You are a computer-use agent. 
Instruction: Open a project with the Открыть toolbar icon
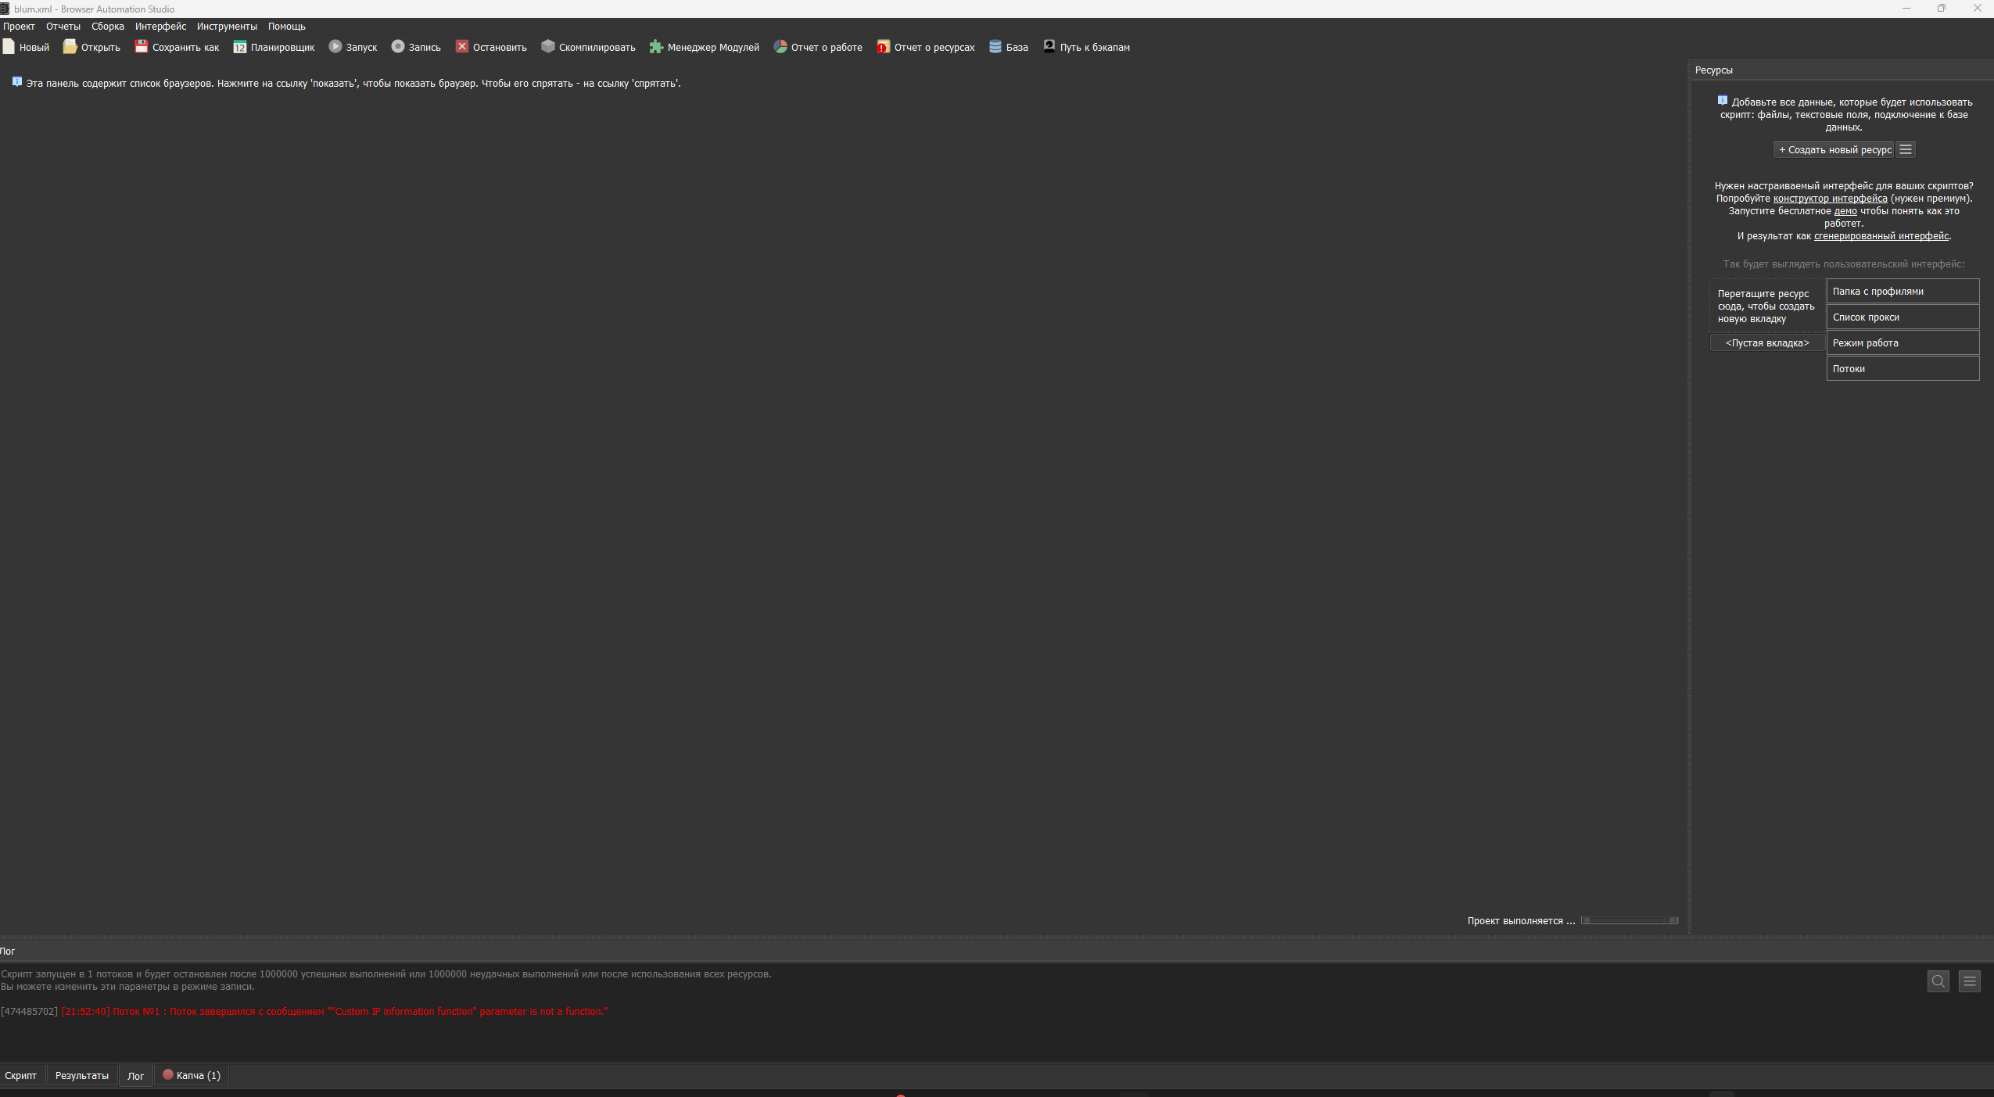click(x=70, y=47)
